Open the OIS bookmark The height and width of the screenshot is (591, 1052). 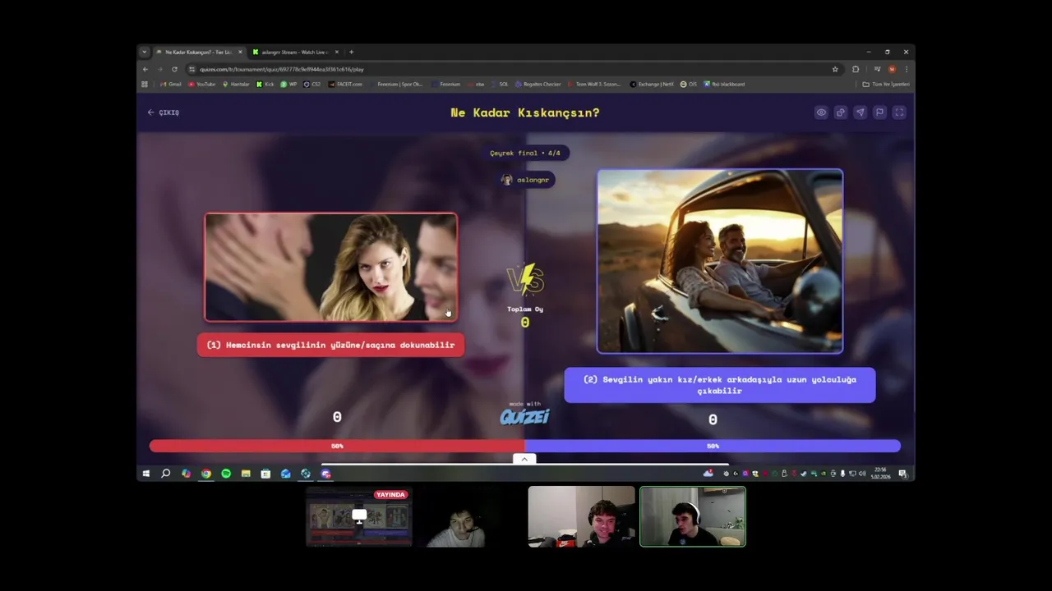click(688, 84)
